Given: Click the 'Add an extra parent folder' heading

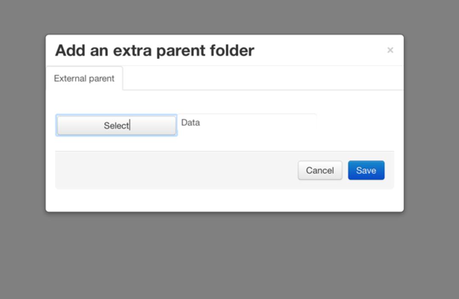Looking at the screenshot, I should pos(155,50).
